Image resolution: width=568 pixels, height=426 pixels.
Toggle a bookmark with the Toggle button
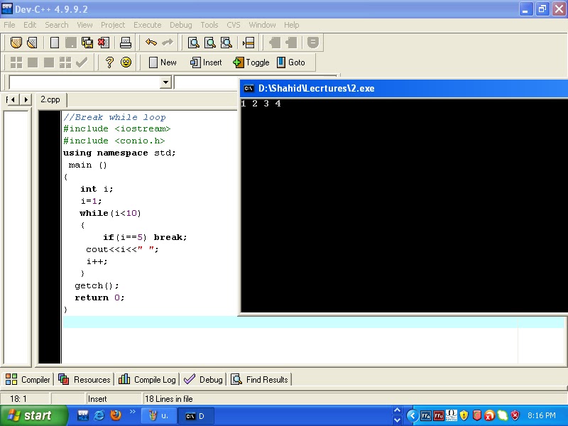coord(251,62)
